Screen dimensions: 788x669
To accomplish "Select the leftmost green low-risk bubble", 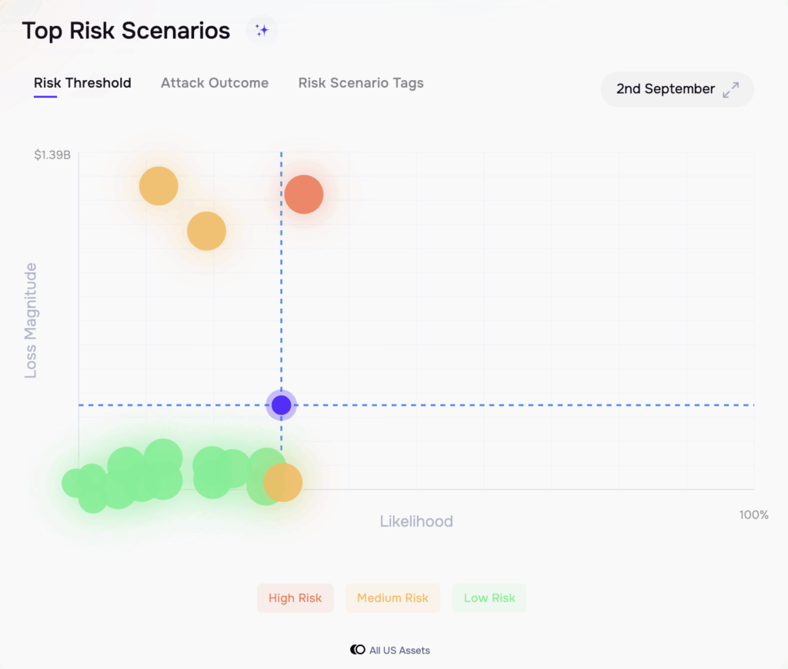I will click(75, 483).
